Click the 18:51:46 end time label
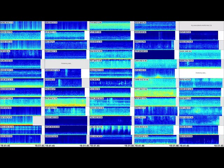Viewport: 224px width, 168px height. tap(174, 146)
